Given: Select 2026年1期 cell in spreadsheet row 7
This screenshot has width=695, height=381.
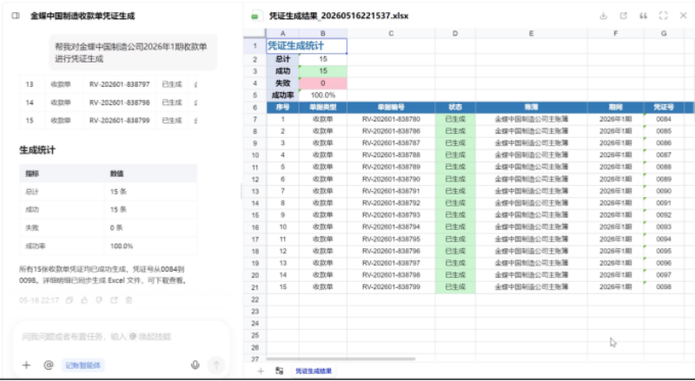Looking at the screenshot, I should (615, 119).
